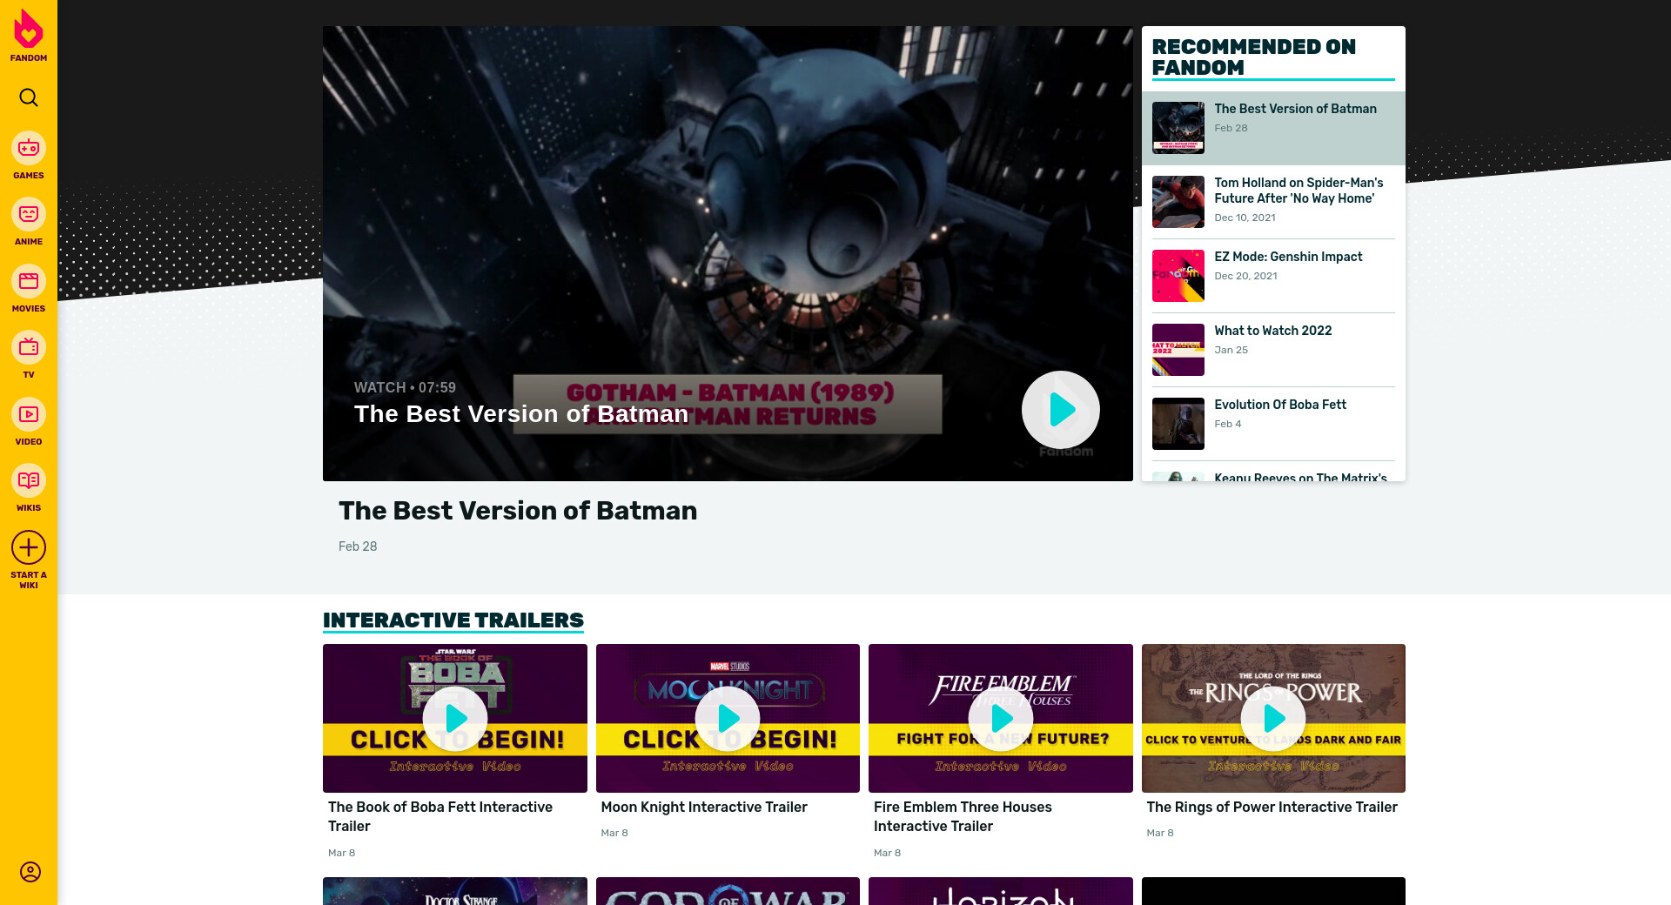Viewport: 1671px width, 905px height.
Task: Open the Horizon trailer thumbnail
Action: 1001,891
